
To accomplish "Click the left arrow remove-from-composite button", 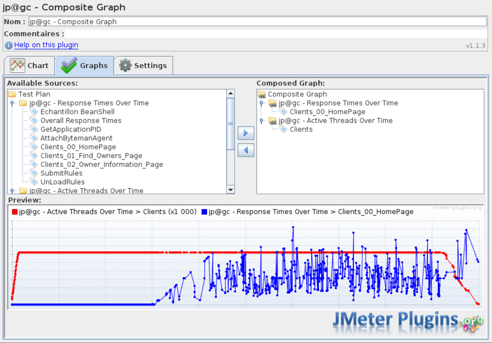I will click(x=246, y=150).
